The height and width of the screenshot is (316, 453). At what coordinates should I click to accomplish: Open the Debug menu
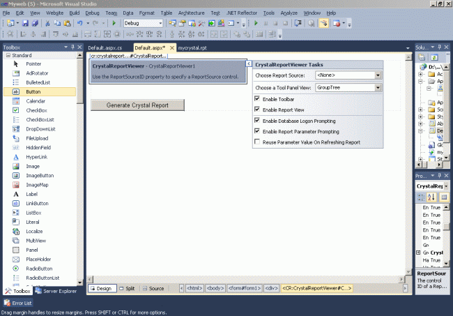tap(92, 13)
